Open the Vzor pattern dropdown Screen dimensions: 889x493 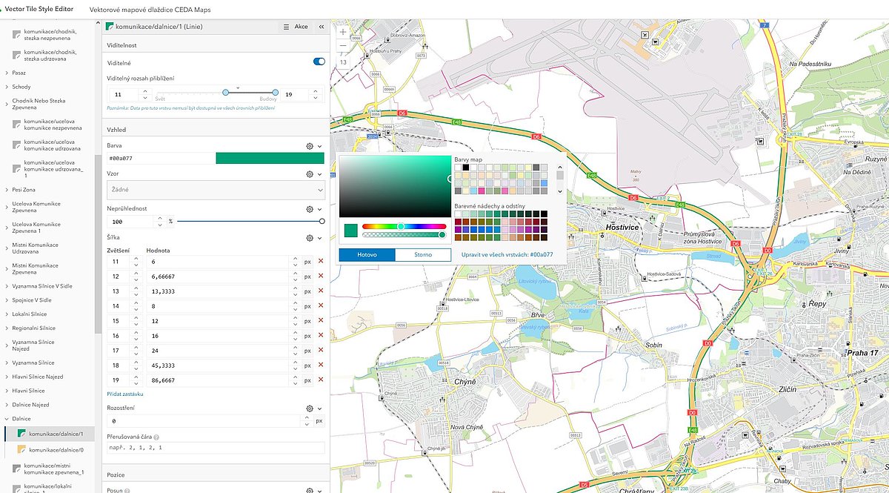216,191
